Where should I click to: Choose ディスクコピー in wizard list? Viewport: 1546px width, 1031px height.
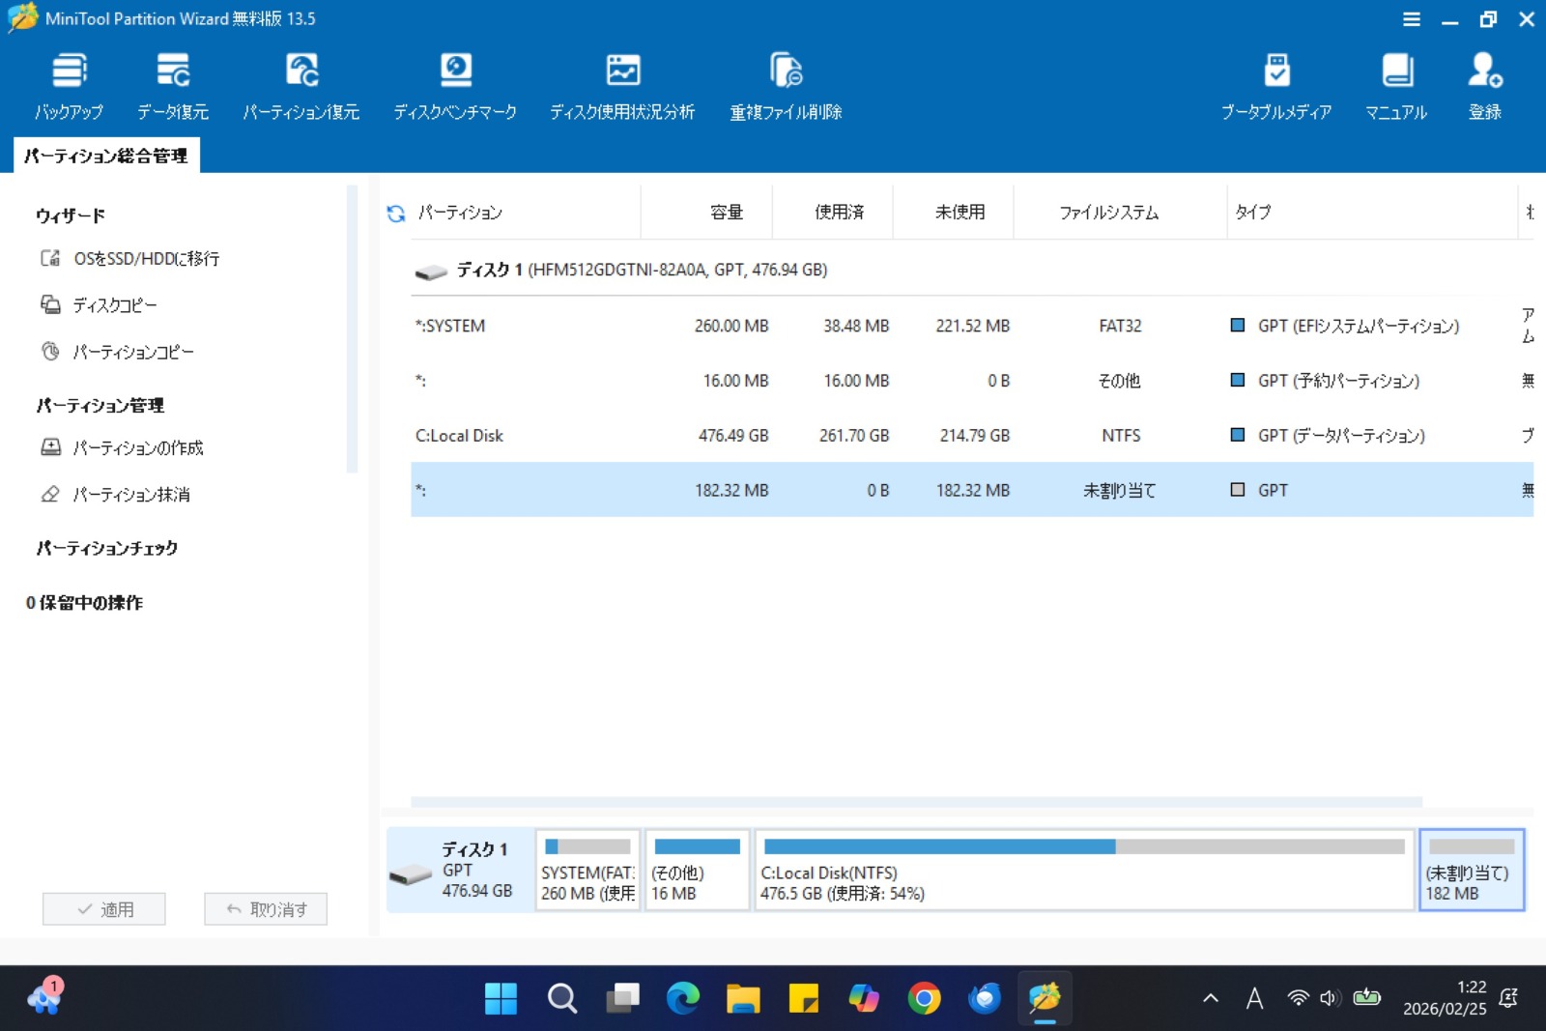[x=114, y=305]
